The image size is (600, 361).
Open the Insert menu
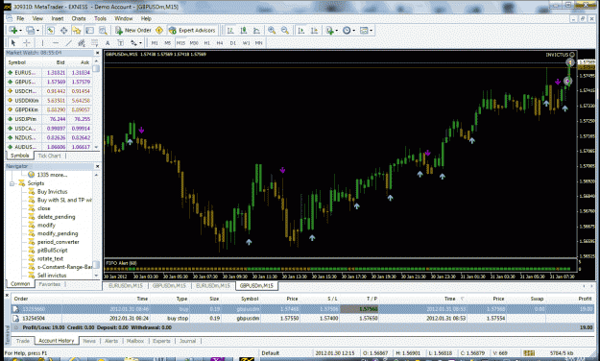point(58,18)
